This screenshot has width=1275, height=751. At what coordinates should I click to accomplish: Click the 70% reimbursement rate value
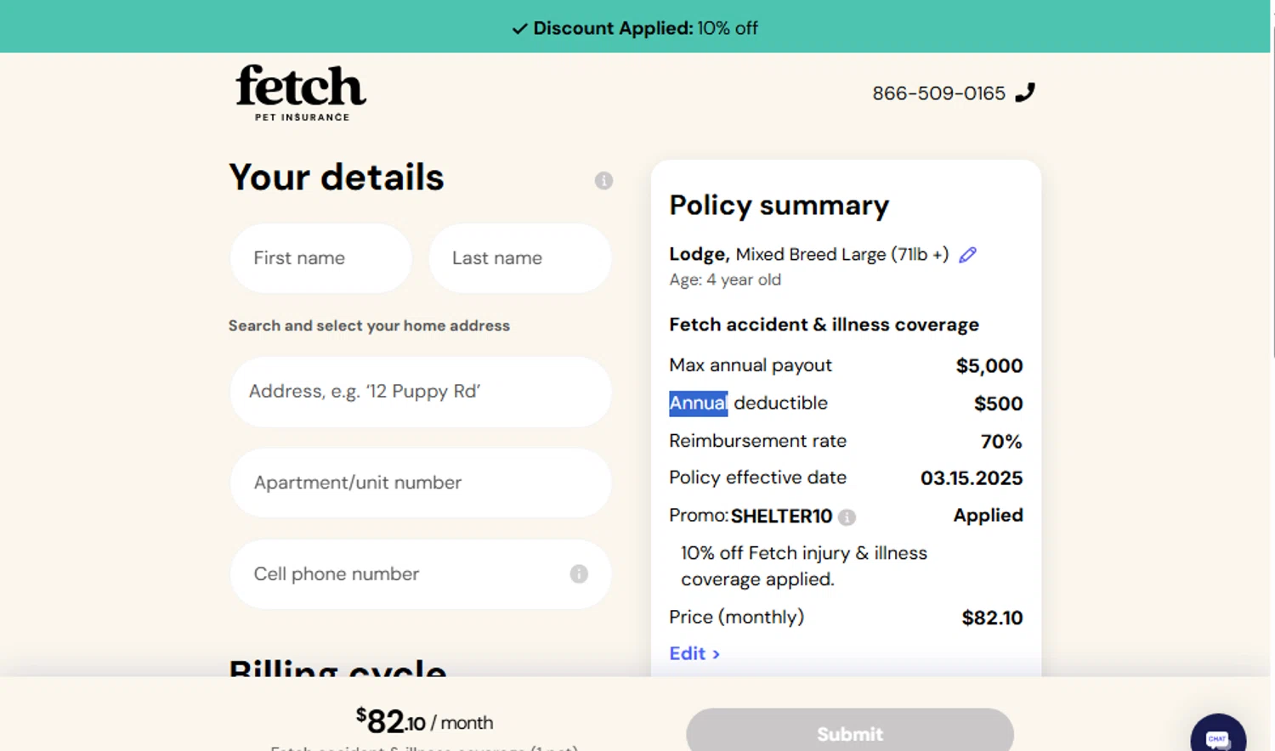tap(1001, 442)
